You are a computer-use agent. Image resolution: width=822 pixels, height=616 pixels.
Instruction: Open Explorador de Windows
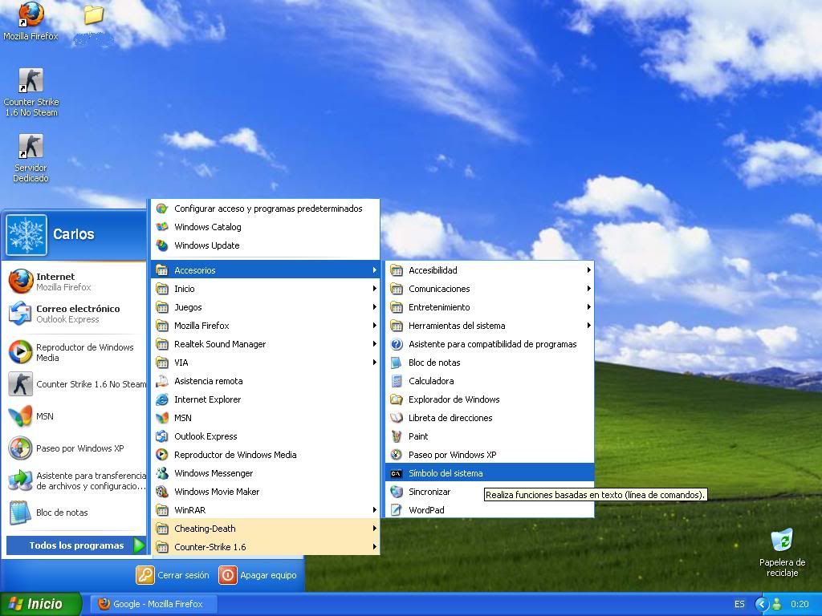(490, 399)
